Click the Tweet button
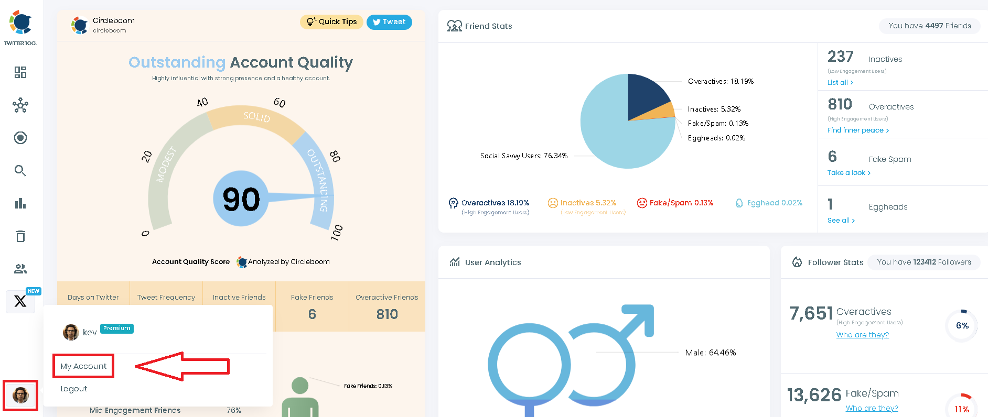Image resolution: width=988 pixels, height=417 pixels. [x=389, y=21]
